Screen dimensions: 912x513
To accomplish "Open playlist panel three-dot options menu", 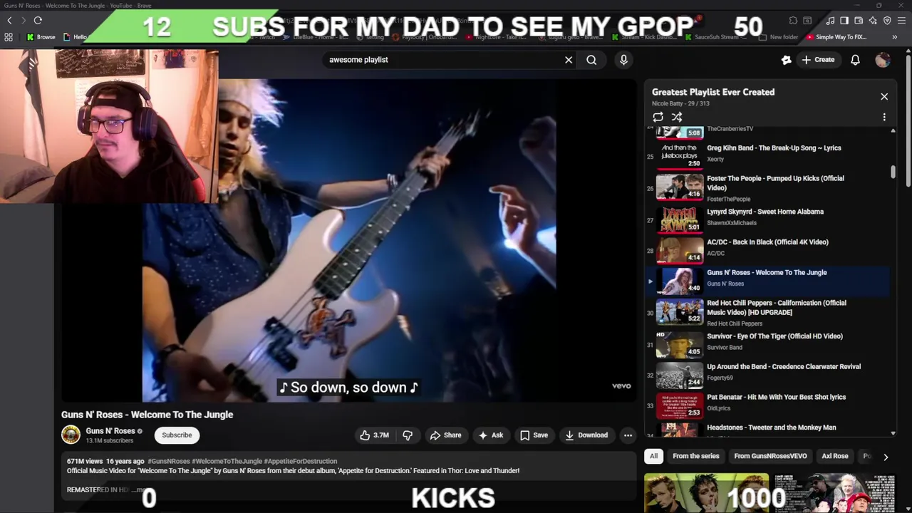I will click(x=884, y=117).
